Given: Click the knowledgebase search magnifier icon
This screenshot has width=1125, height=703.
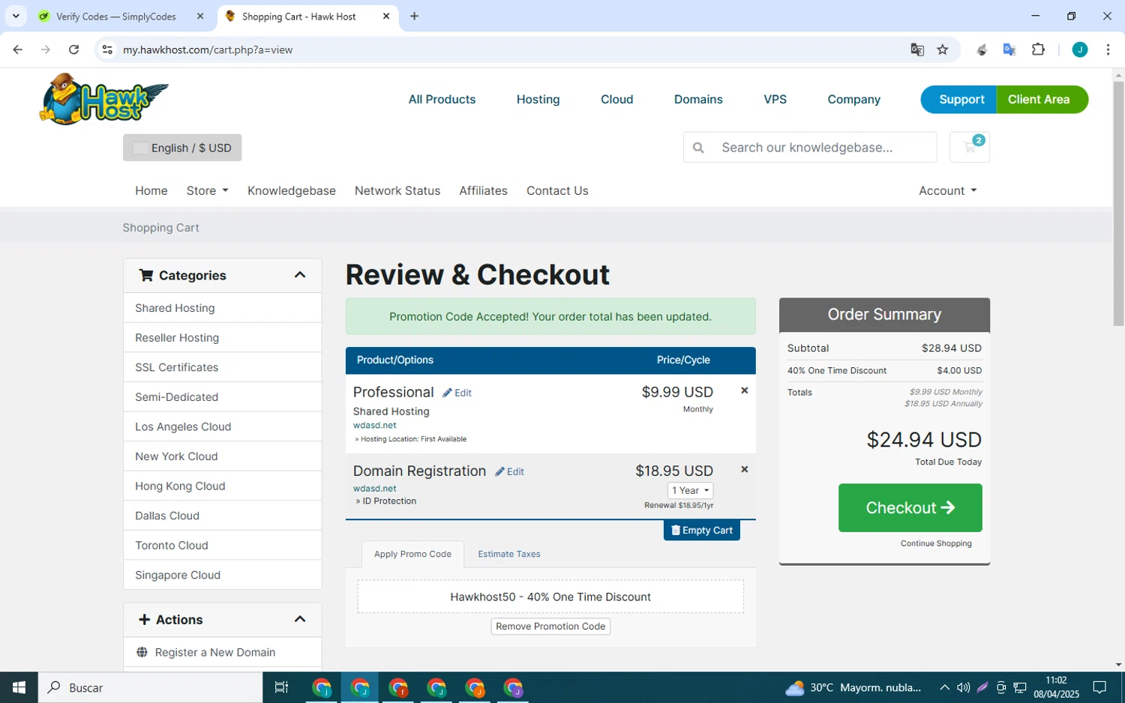Looking at the screenshot, I should [x=698, y=148].
